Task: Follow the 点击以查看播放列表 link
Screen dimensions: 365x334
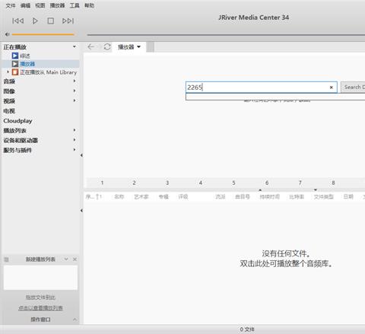Action: click(x=40, y=308)
